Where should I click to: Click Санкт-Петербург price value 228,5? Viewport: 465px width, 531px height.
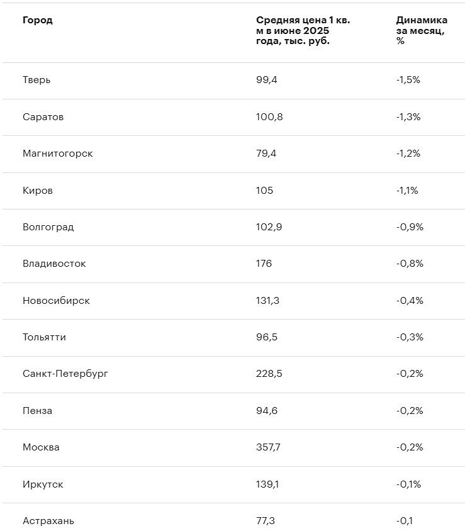pyautogui.click(x=269, y=374)
